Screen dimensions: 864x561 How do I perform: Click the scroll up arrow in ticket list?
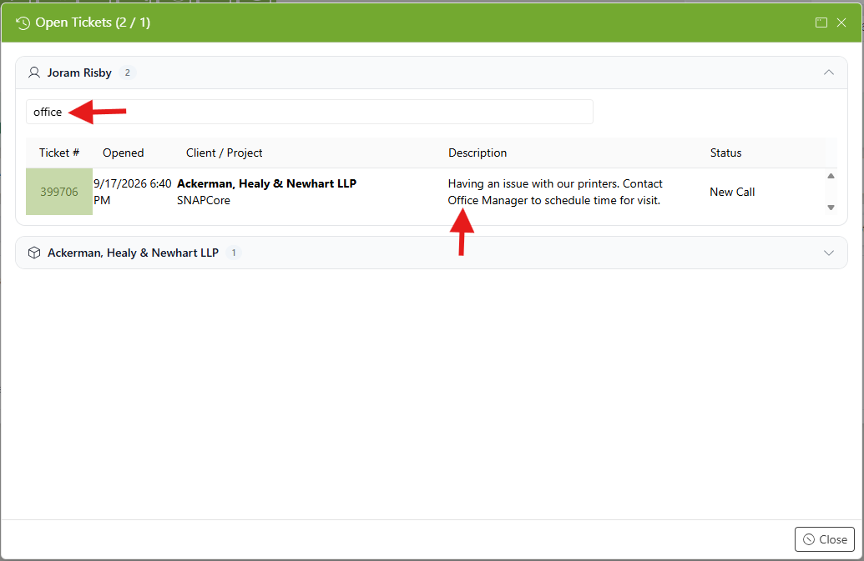click(x=831, y=176)
